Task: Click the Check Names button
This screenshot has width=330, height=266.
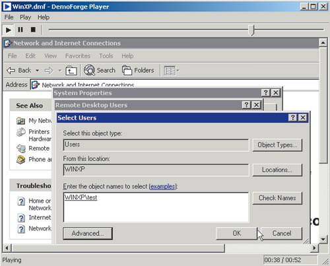Action: coord(277,198)
